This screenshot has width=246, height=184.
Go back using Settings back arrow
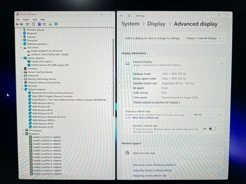(x=121, y=16)
